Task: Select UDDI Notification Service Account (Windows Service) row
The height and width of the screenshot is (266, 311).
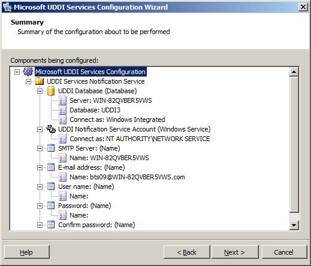Action: click(x=134, y=129)
